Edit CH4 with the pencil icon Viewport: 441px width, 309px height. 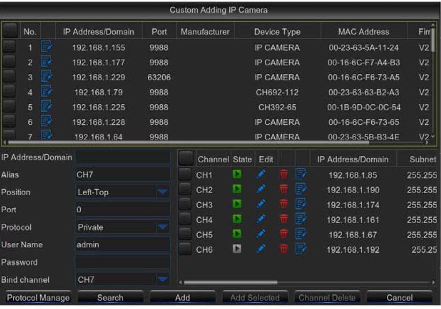[261, 219]
